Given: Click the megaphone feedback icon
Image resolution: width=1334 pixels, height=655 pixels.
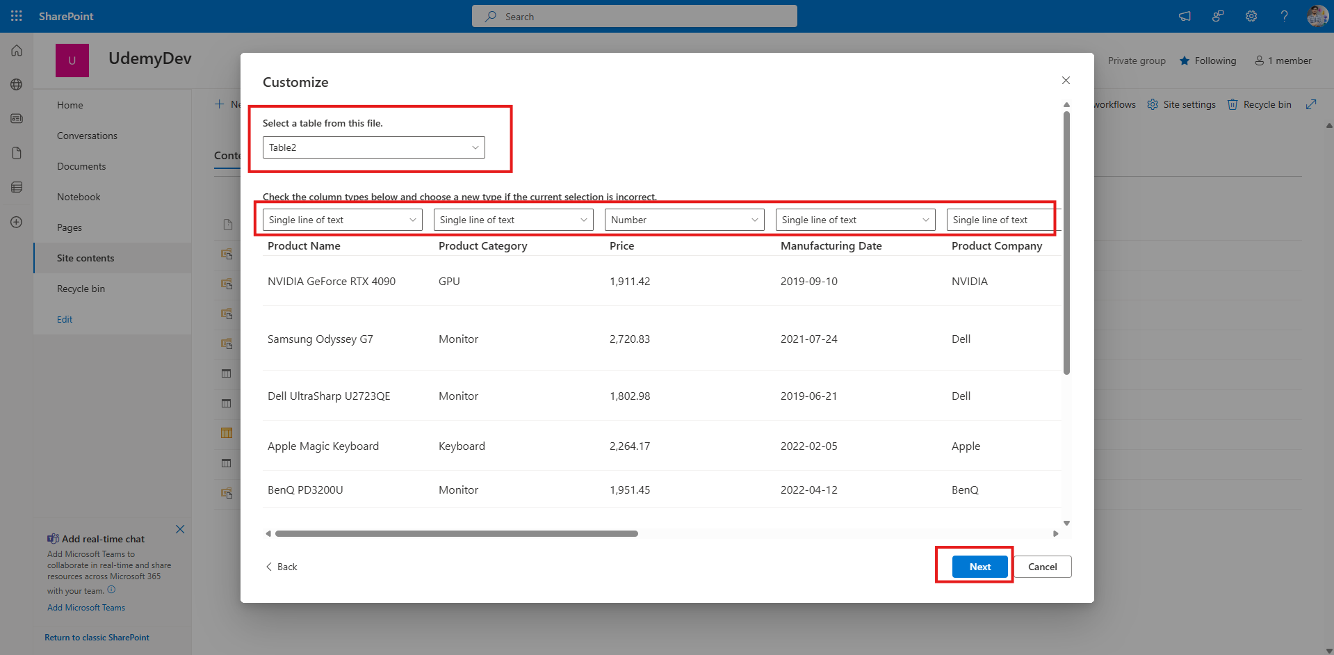Looking at the screenshot, I should pos(1185,16).
